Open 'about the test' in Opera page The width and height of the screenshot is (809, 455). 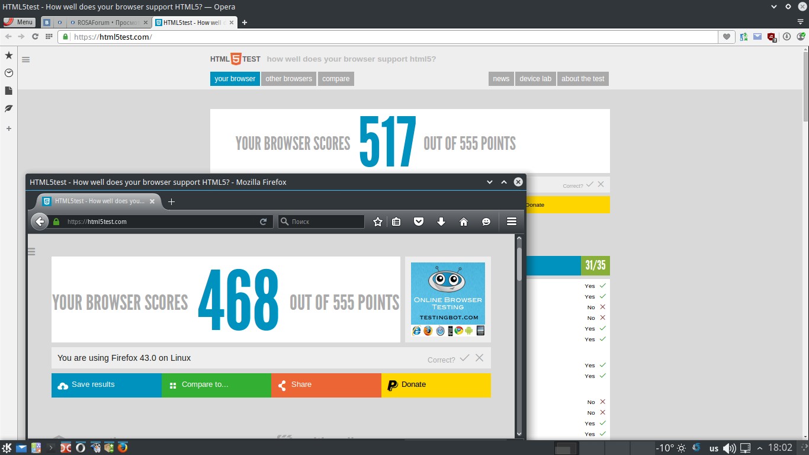point(583,79)
